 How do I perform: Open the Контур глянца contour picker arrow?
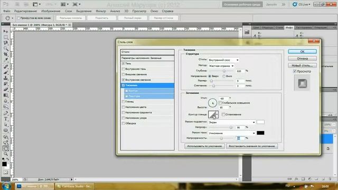click(217, 115)
